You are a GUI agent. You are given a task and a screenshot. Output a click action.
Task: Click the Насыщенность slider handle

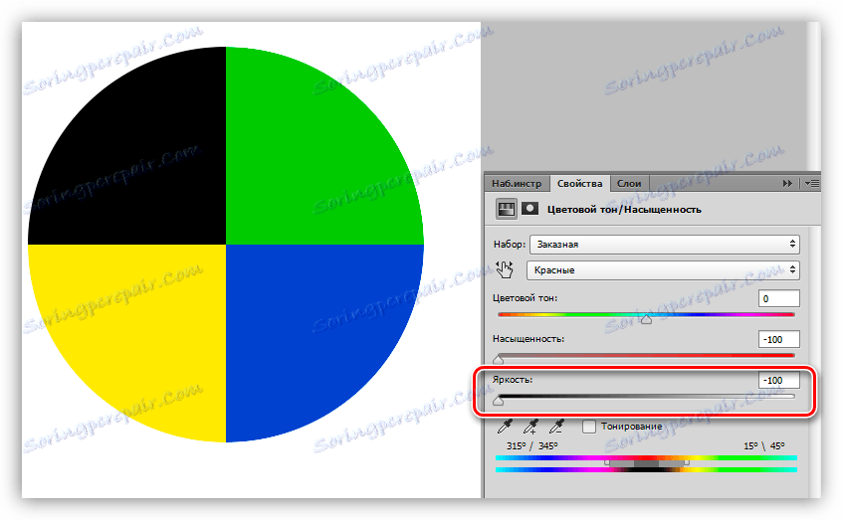pyautogui.click(x=499, y=360)
